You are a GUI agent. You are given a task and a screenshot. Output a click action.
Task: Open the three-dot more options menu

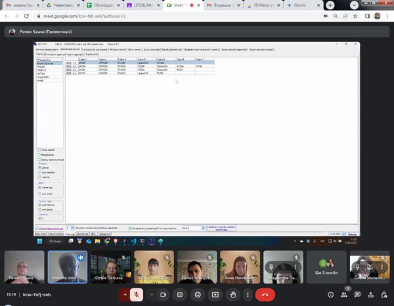point(248,295)
